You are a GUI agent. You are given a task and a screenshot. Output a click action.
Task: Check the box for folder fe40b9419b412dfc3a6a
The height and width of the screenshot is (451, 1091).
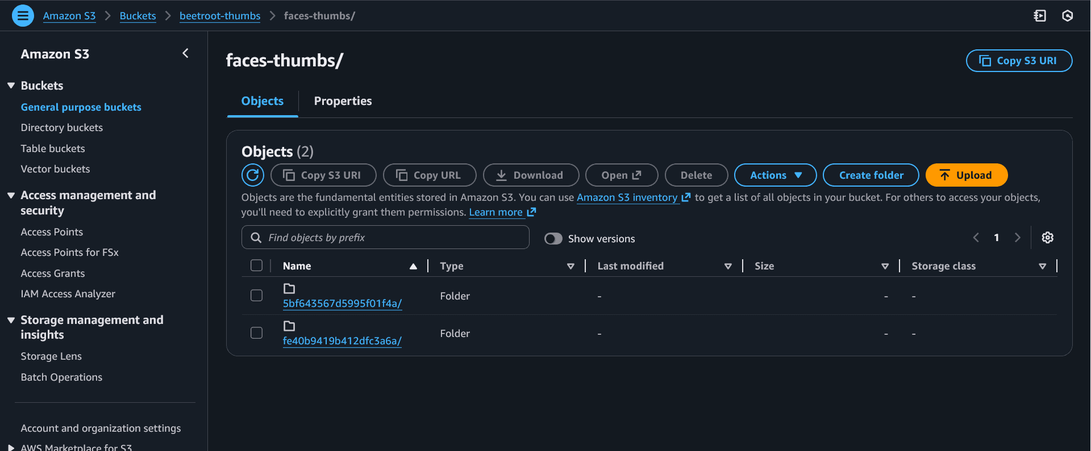(256, 333)
